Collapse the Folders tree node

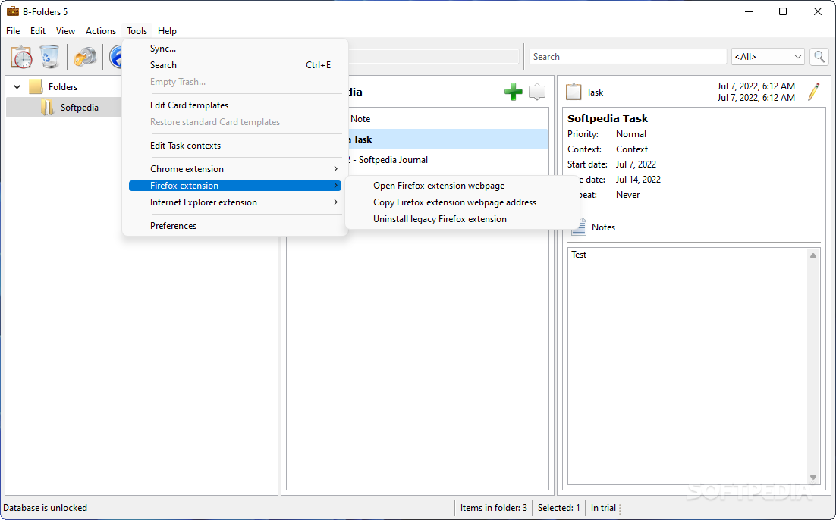tap(17, 86)
